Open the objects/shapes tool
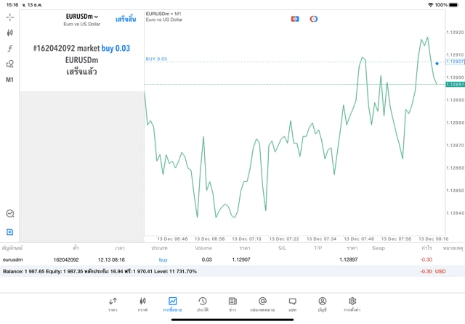This screenshot has height=324, width=465. click(9, 64)
